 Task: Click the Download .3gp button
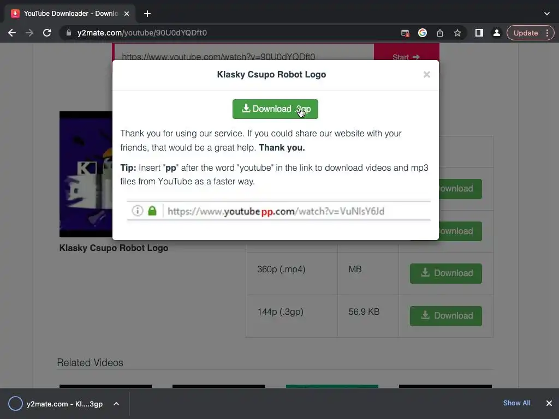click(x=275, y=109)
